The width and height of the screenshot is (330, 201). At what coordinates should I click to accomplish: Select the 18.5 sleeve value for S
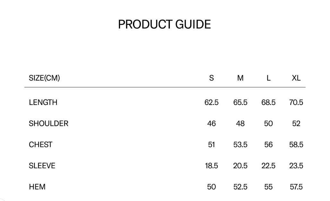point(212,166)
